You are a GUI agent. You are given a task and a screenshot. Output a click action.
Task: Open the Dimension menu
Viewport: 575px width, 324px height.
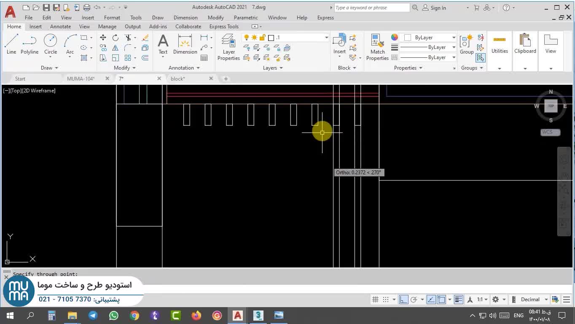pyautogui.click(x=185, y=17)
